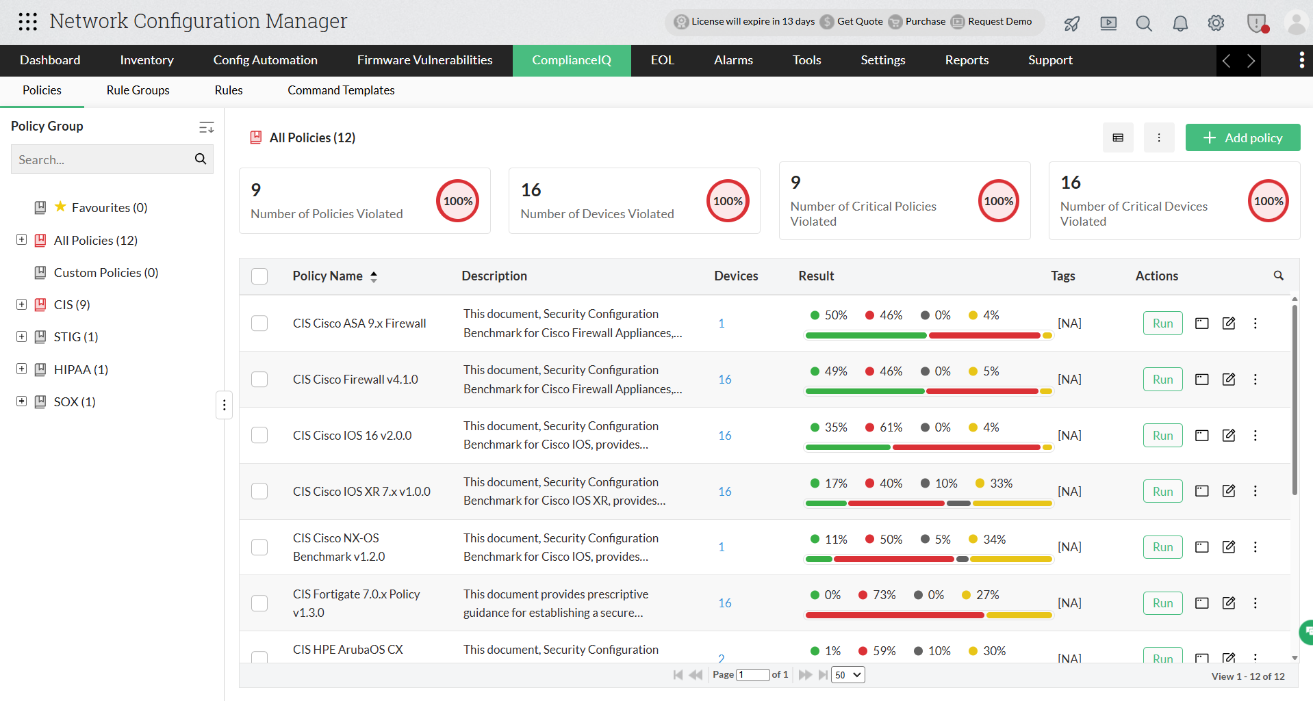Expand the HIPAA policy group
Image resolution: width=1313 pixels, height=701 pixels.
[21, 369]
